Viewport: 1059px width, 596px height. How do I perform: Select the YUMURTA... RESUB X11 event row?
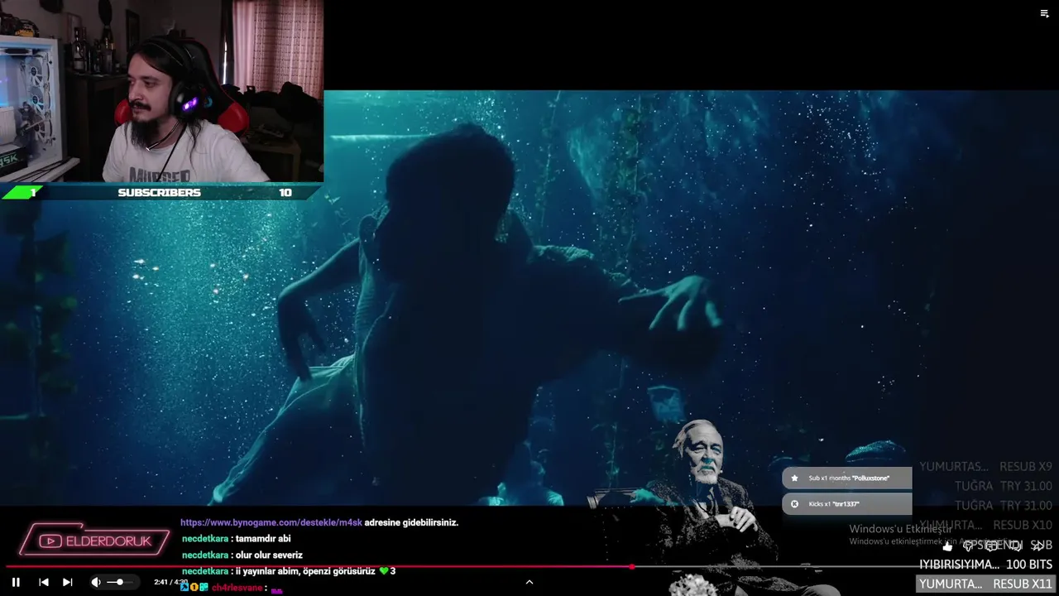pyautogui.click(x=986, y=584)
